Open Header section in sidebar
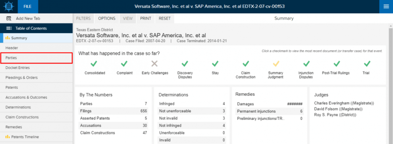 (36, 48)
